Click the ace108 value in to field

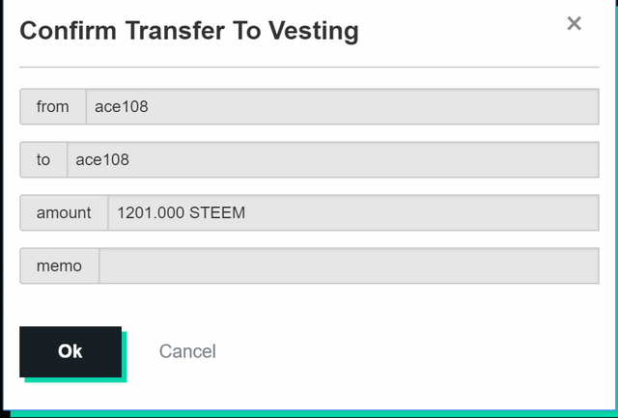coord(102,160)
